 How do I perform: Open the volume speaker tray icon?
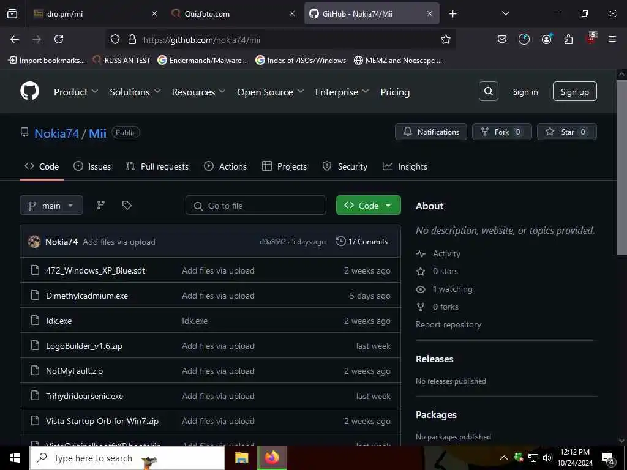pos(547,458)
